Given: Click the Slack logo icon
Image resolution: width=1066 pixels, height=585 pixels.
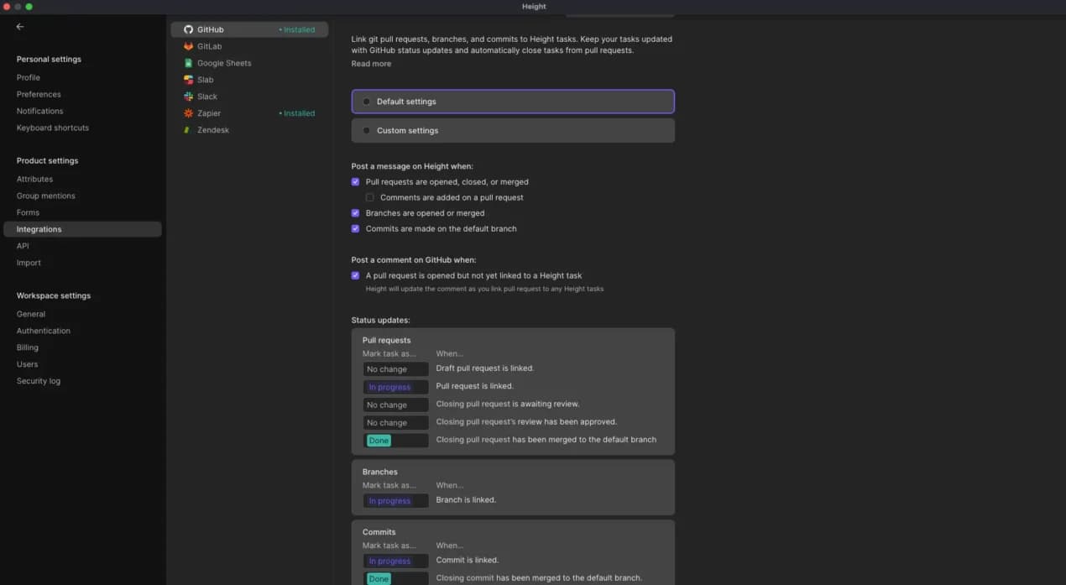Looking at the screenshot, I should pos(188,97).
